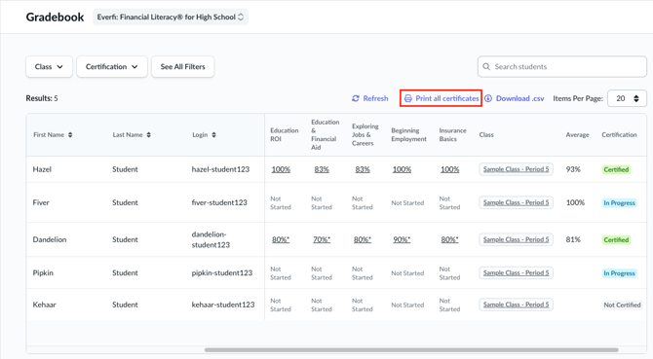Sort by Login arrows icon
This screenshot has width=653, height=359.
click(x=213, y=134)
